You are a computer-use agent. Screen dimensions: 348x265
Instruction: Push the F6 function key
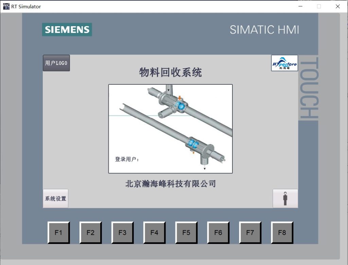point(218,233)
